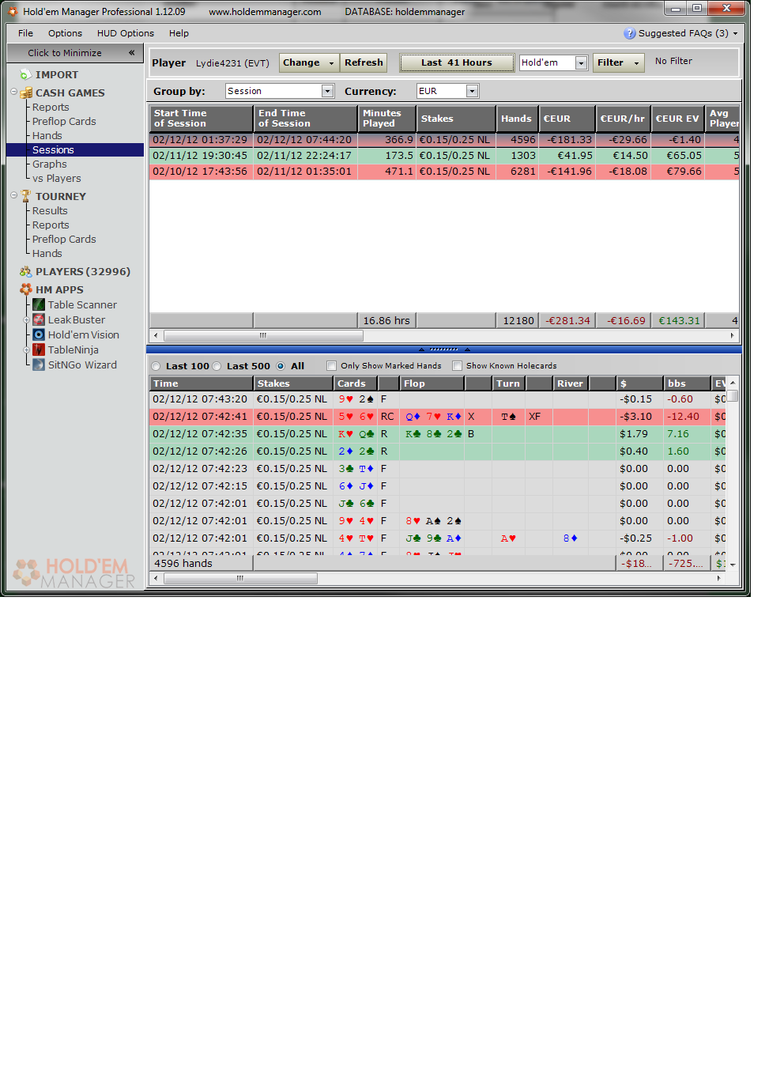Collapse the Tourney tree node

click(x=13, y=195)
